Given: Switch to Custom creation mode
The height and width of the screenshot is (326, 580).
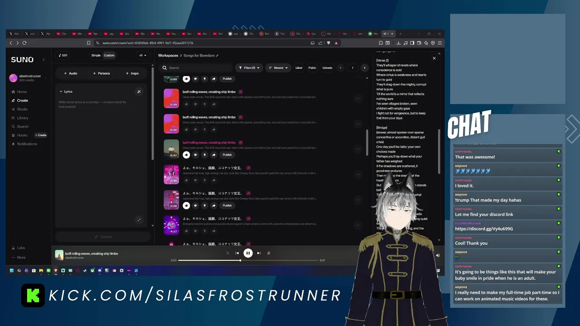Looking at the screenshot, I should 109,55.
